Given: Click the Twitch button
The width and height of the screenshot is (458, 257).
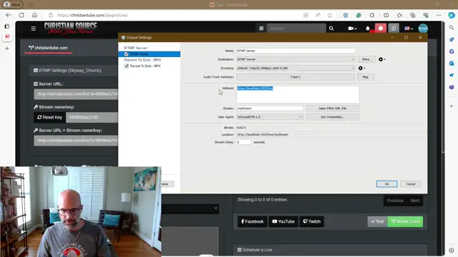Looking at the screenshot, I should [x=312, y=221].
